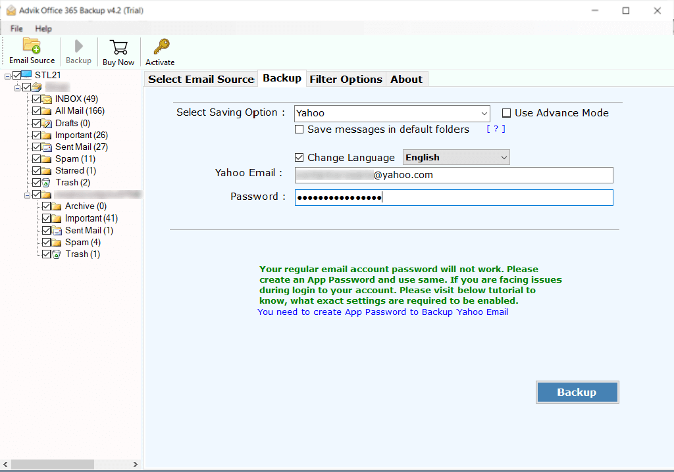Click the Yahoo Email input field
Image resolution: width=674 pixels, height=472 pixels.
(x=454, y=176)
